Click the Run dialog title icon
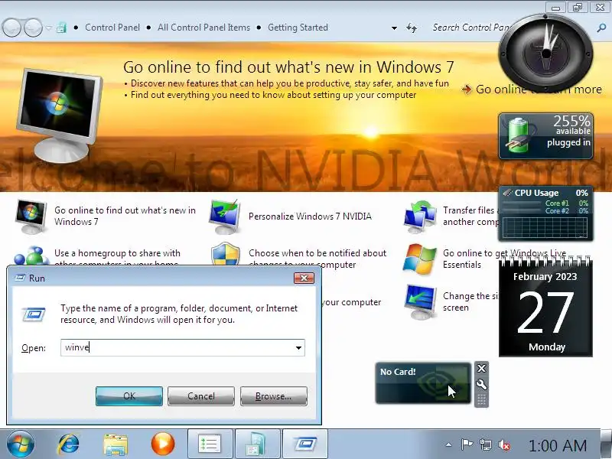 [20, 278]
